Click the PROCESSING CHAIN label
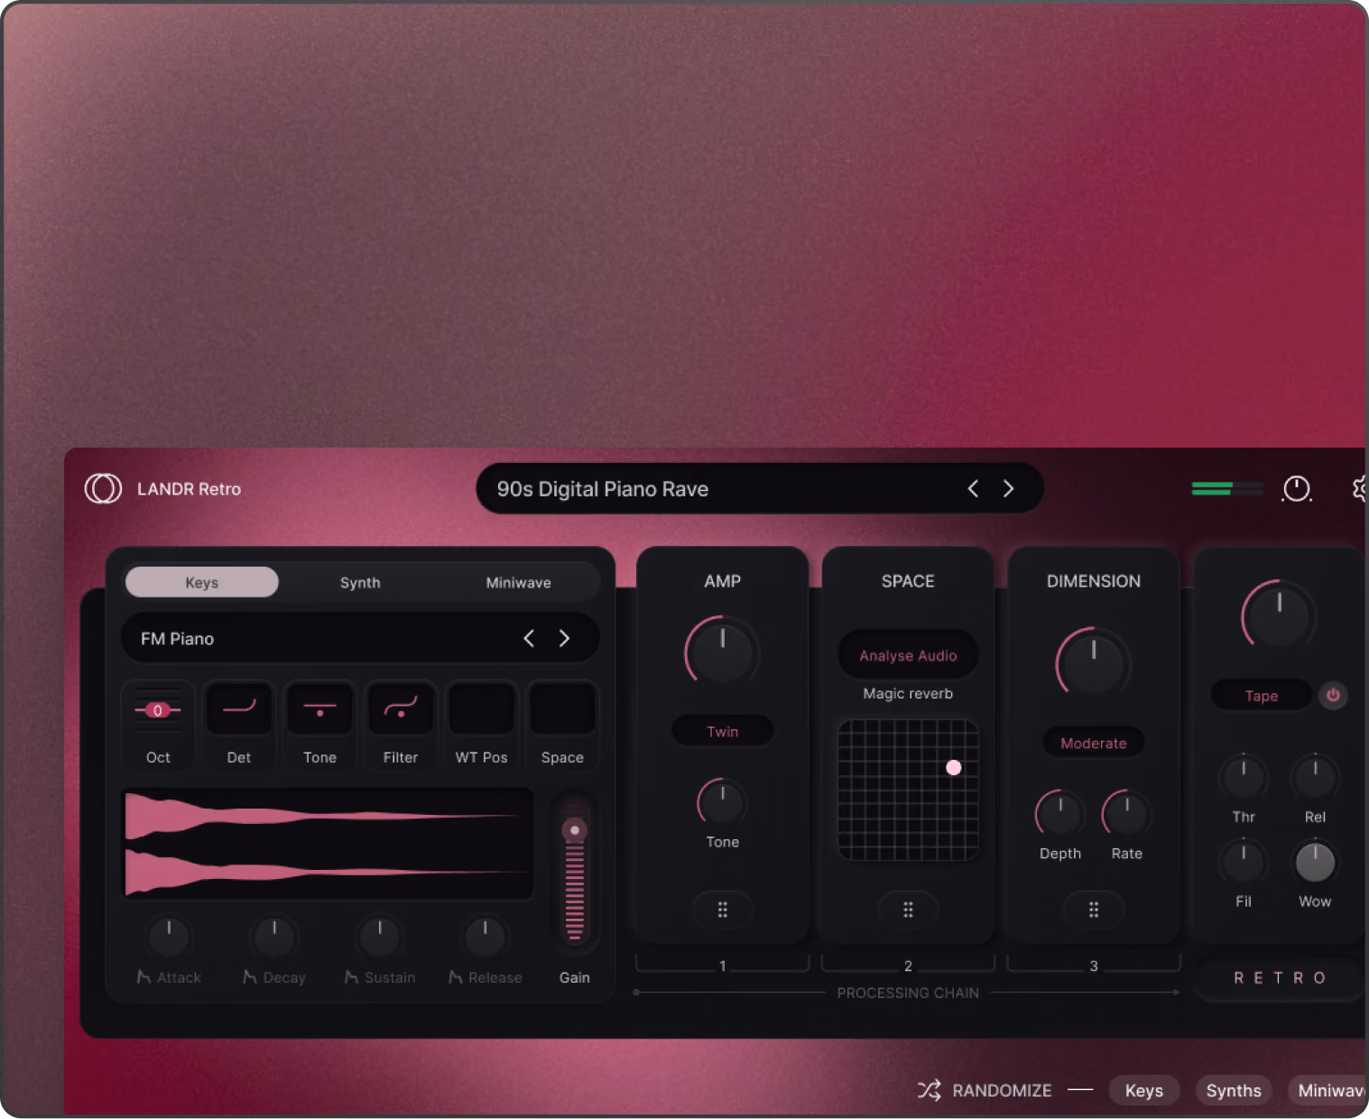Screen dimensions: 1369x1119 pos(908,993)
